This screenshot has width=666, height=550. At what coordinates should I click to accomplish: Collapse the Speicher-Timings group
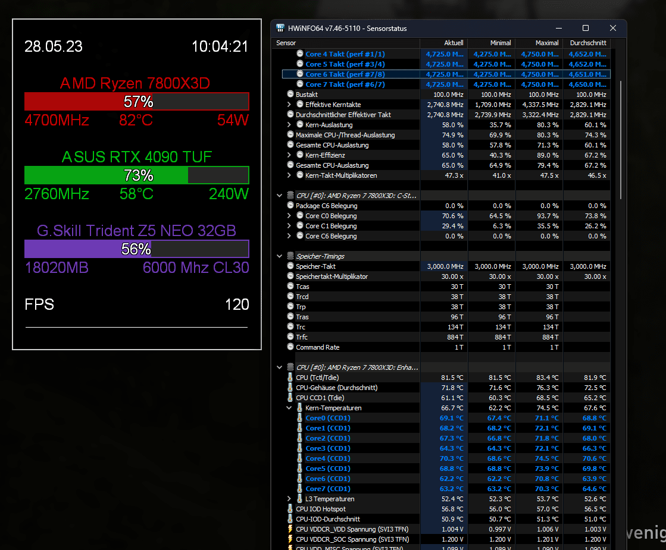click(x=280, y=256)
